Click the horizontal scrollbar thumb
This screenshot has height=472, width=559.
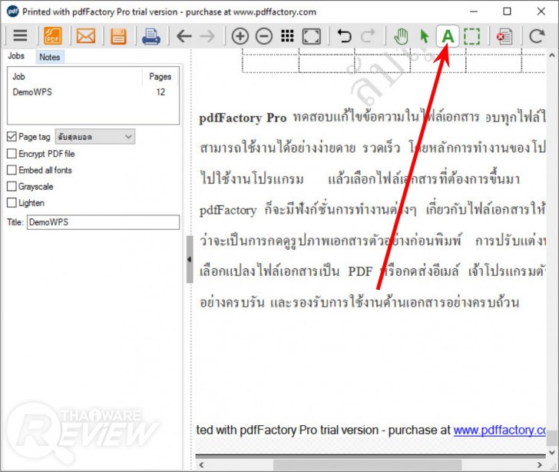(367, 465)
